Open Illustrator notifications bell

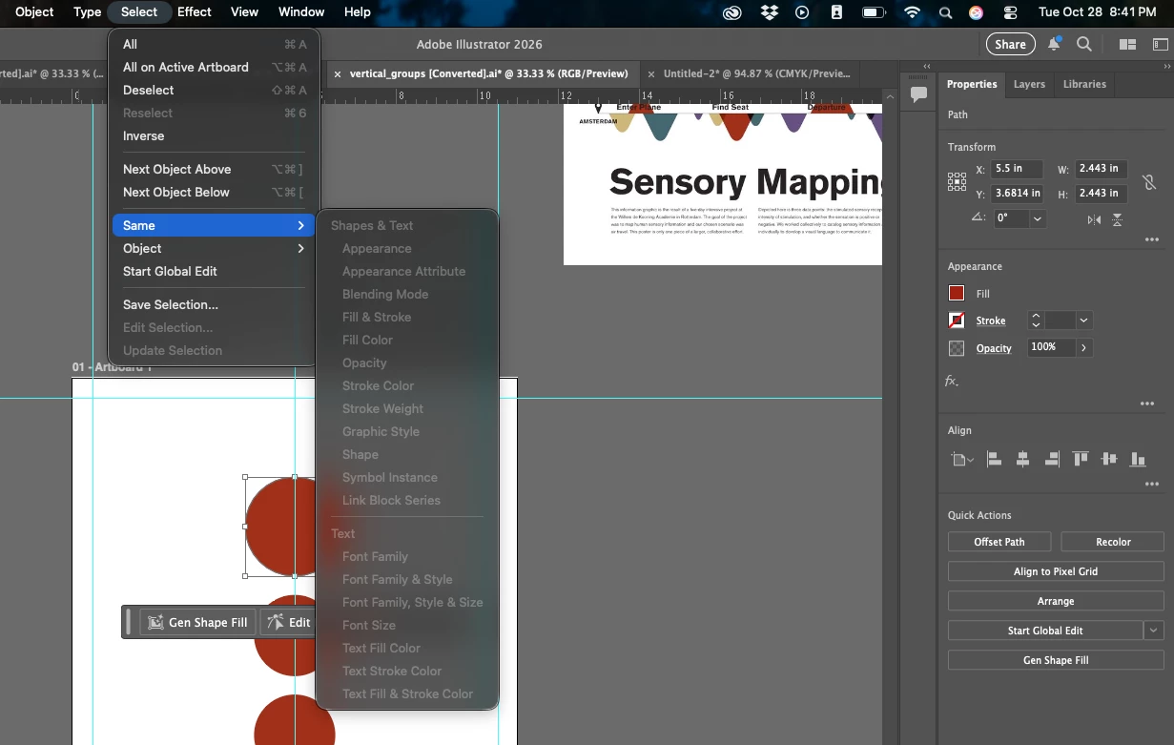pyautogui.click(x=1054, y=44)
